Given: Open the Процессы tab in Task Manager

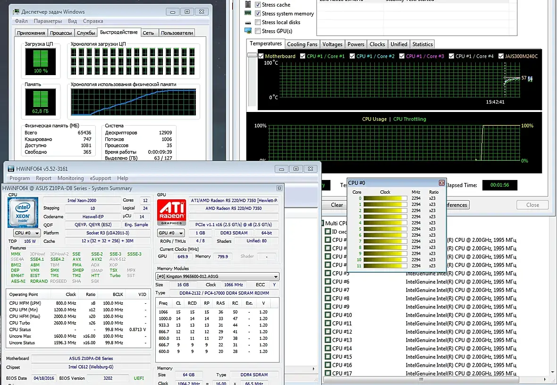Looking at the screenshot, I should pyautogui.click(x=61, y=33).
